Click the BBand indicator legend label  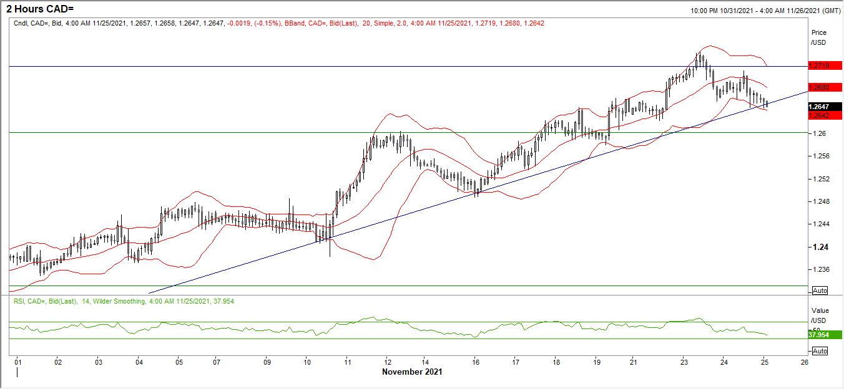[x=293, y=23]
